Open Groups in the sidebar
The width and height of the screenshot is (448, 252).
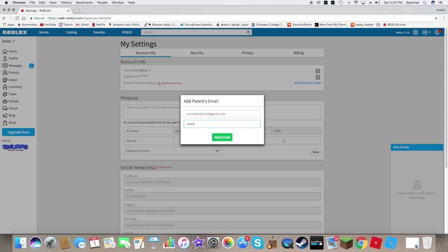tap(10, 101)
